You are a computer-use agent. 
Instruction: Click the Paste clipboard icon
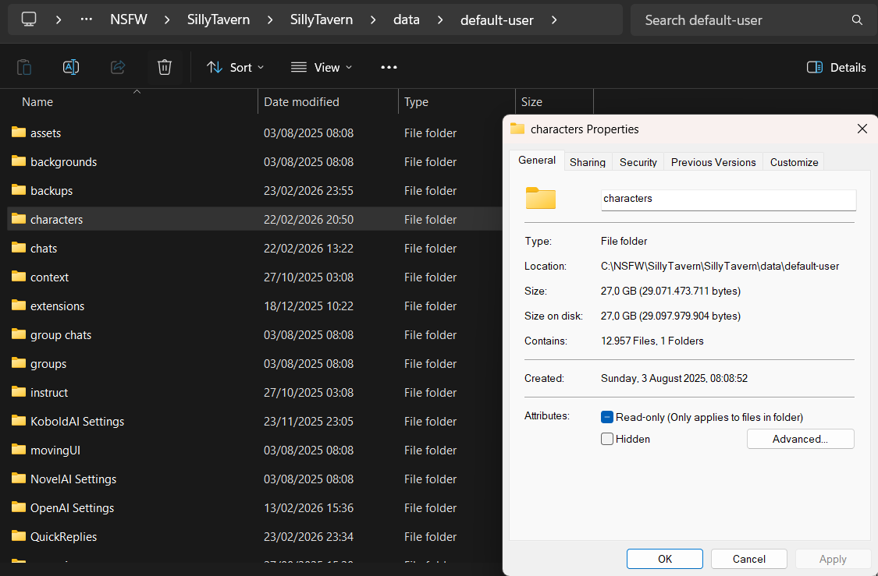point(24,67)
